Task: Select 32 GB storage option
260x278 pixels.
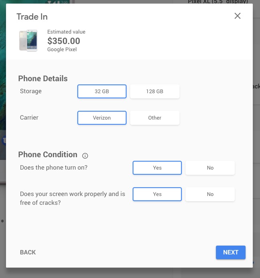Action: tap(102, 91)
